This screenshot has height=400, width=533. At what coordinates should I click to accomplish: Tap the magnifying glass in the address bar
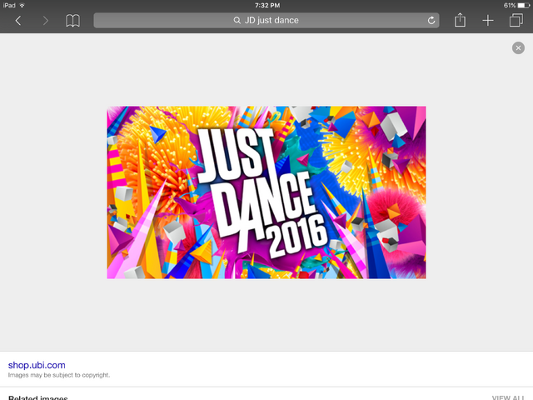(237, 20)
